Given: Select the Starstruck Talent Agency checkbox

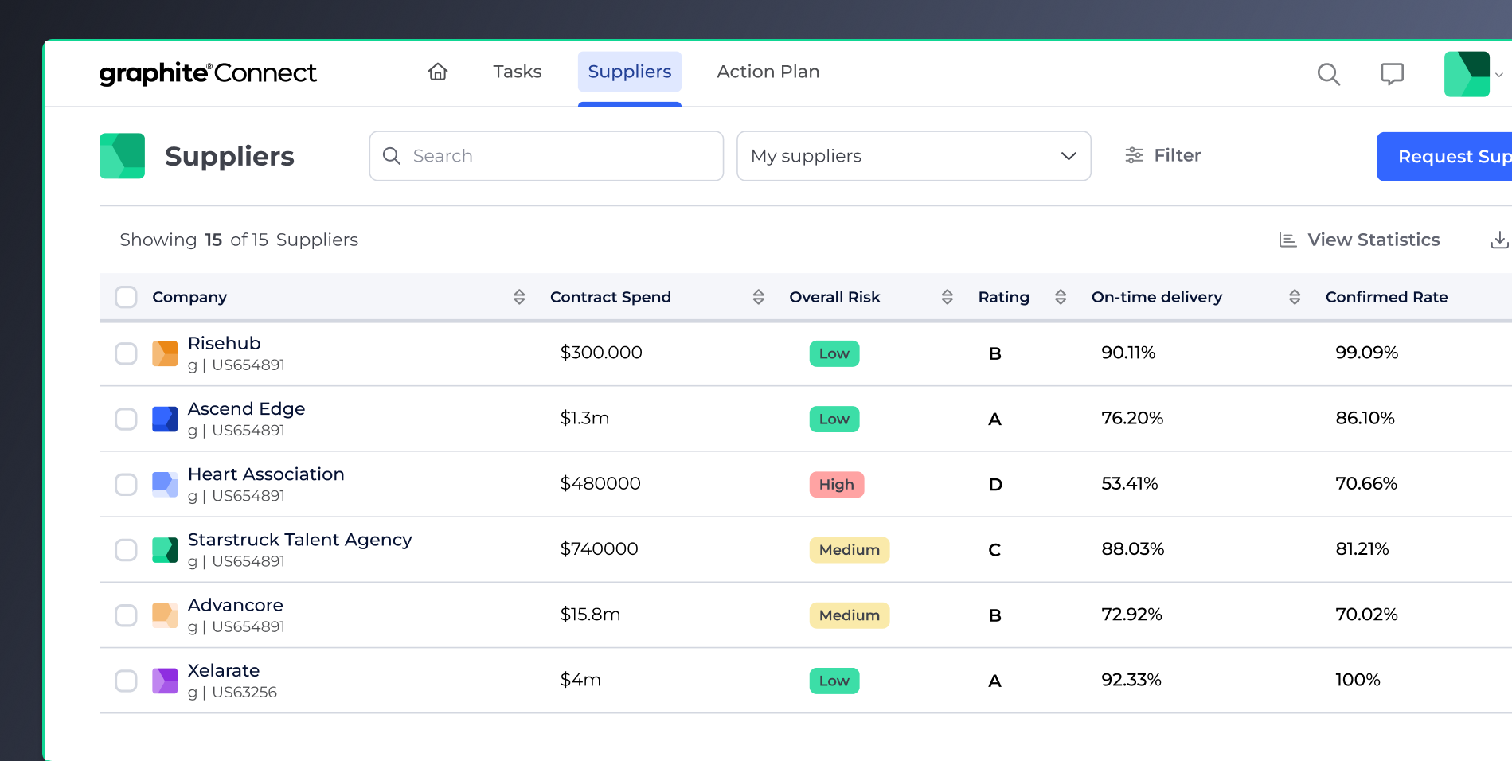Looking at the screenshot, I should pos(126,550).
